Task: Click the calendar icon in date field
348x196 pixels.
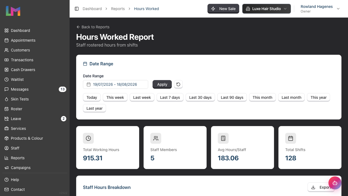Action: coord(88,84)
